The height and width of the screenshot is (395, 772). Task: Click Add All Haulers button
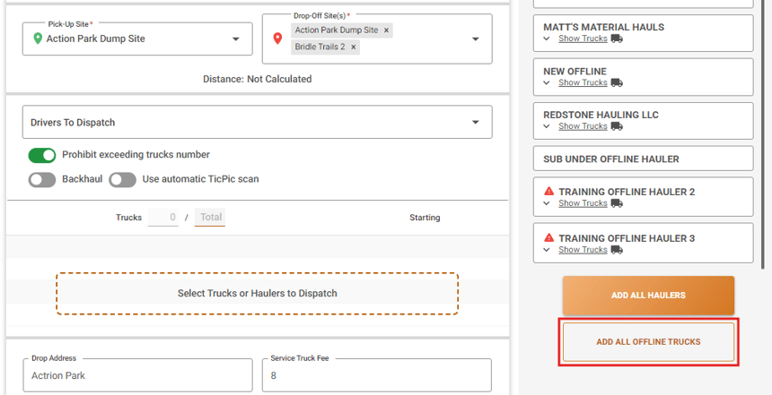[648, 296]
